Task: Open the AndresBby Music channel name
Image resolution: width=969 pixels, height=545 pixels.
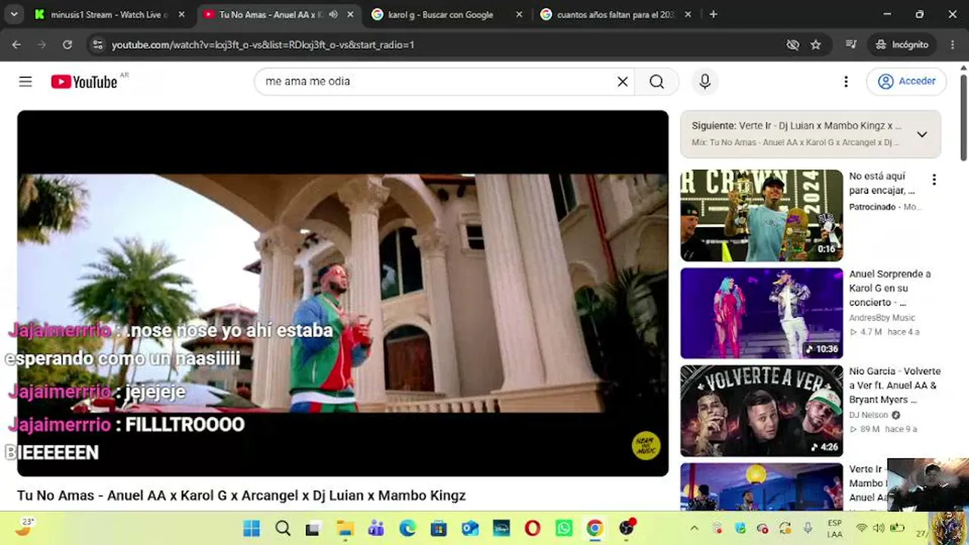Action: (882, 318)
